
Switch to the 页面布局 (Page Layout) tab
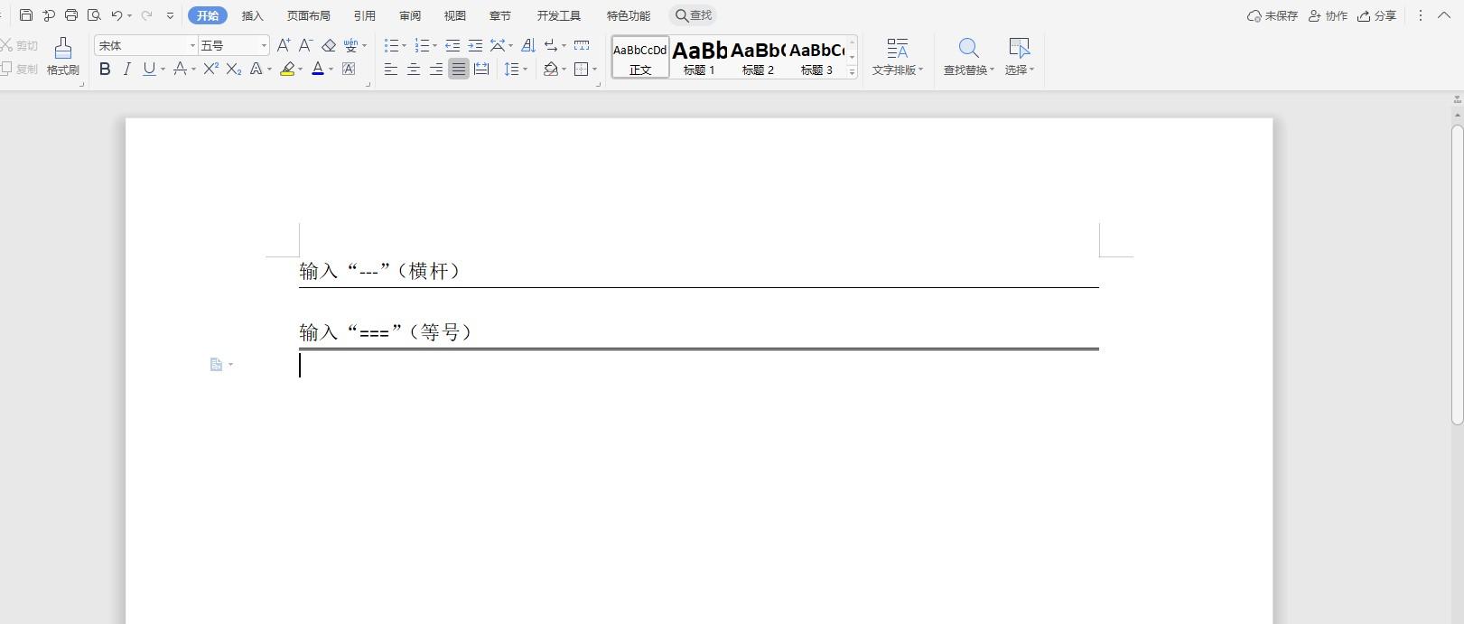pos(308,15)
